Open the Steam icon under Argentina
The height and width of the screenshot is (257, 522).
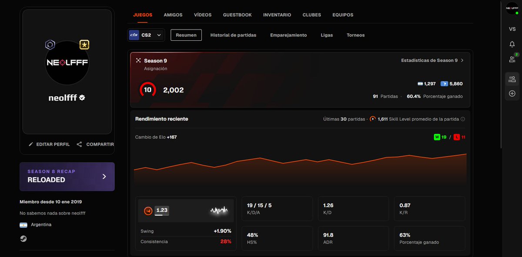(x=23, y=238)
